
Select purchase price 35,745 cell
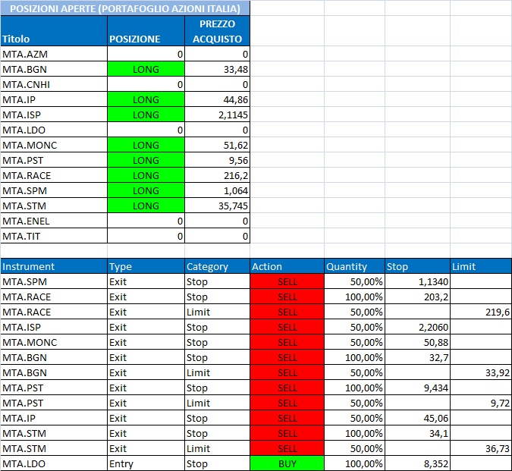[x=218, y=206]
